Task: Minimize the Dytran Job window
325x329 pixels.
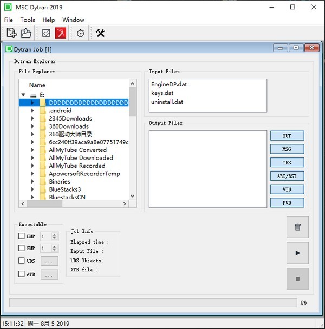Action: [x=281, y=48]
